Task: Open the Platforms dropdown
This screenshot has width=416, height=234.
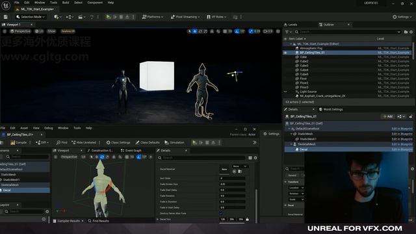Action: click(153, 17)
